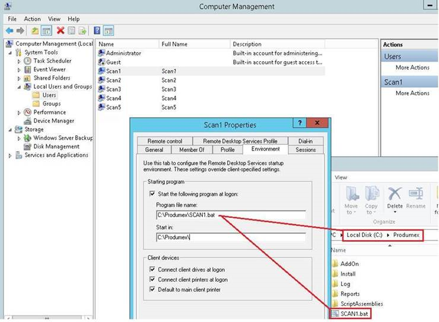Click the Export List toolbar icon

click(82, 31)
